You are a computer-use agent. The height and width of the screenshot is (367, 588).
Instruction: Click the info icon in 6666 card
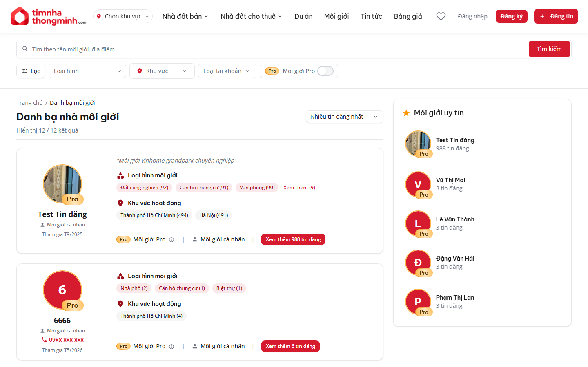171,347
